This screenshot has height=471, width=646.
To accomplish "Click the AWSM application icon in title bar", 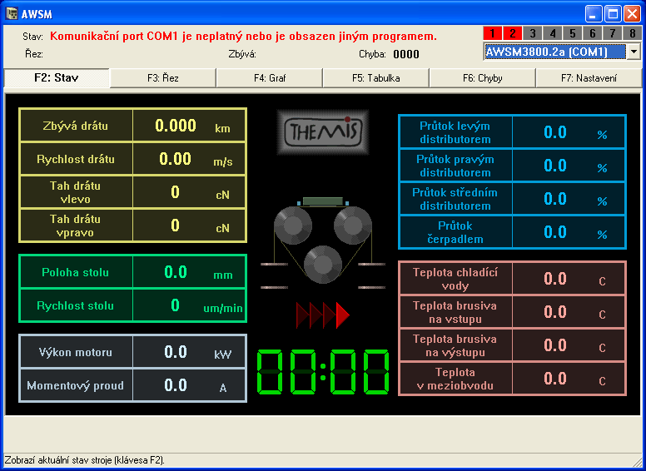I will [12, 12].
